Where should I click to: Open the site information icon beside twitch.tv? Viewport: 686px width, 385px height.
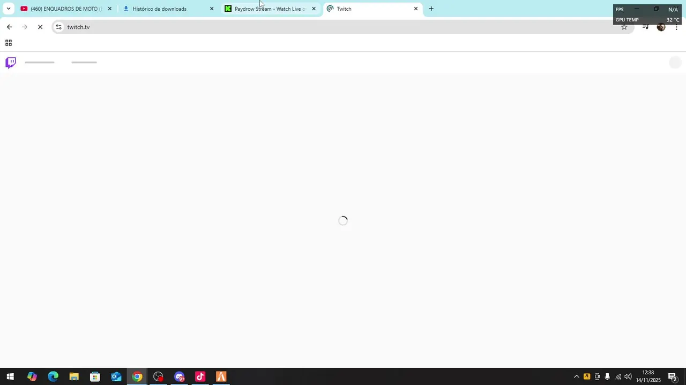point(58,27)
